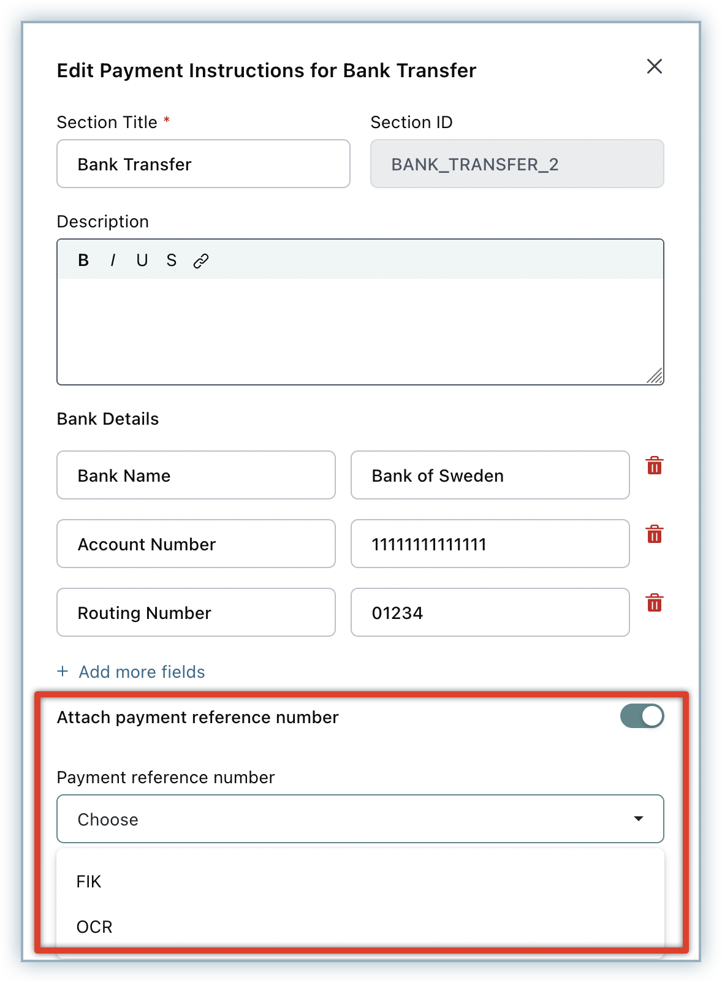Disable Attach payment reference number toggle
Image resolution: width=722 pixels, height=983 pixels.
coord(642,716)
